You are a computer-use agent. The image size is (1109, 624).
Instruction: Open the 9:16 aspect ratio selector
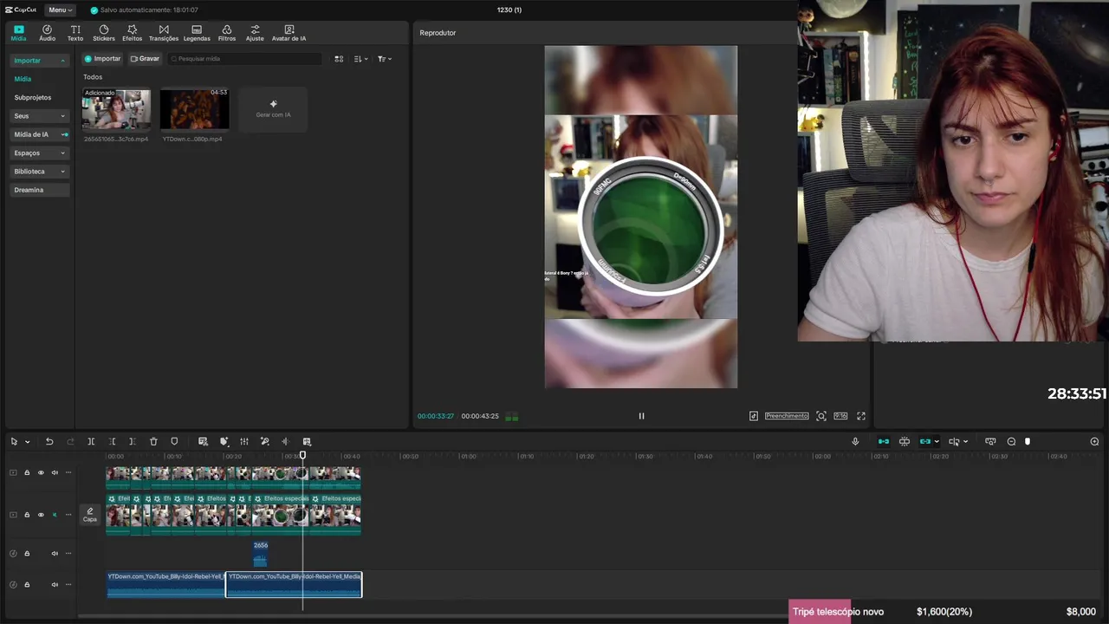coord(840,416)
